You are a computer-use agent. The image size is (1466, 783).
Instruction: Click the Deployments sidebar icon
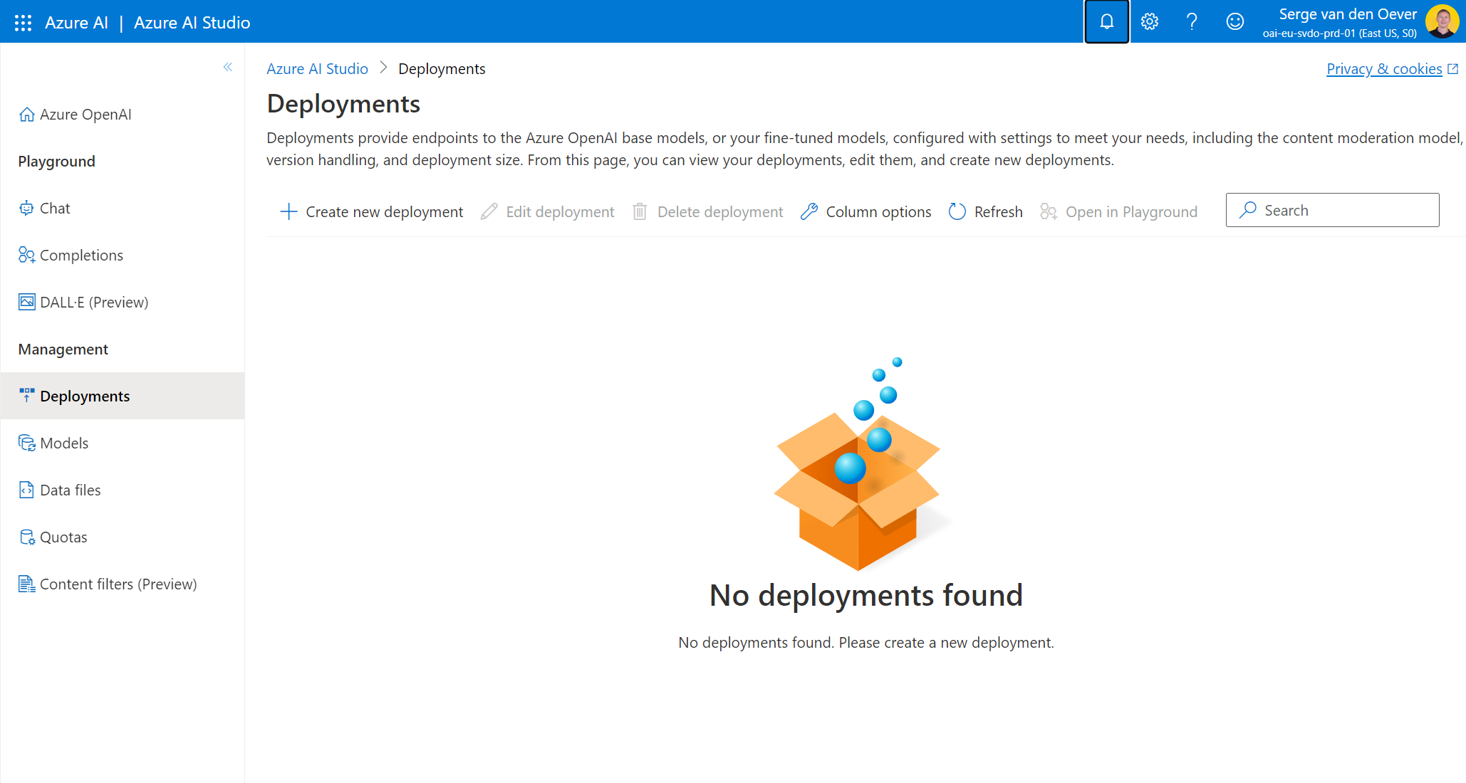click(x=27, y=395)
